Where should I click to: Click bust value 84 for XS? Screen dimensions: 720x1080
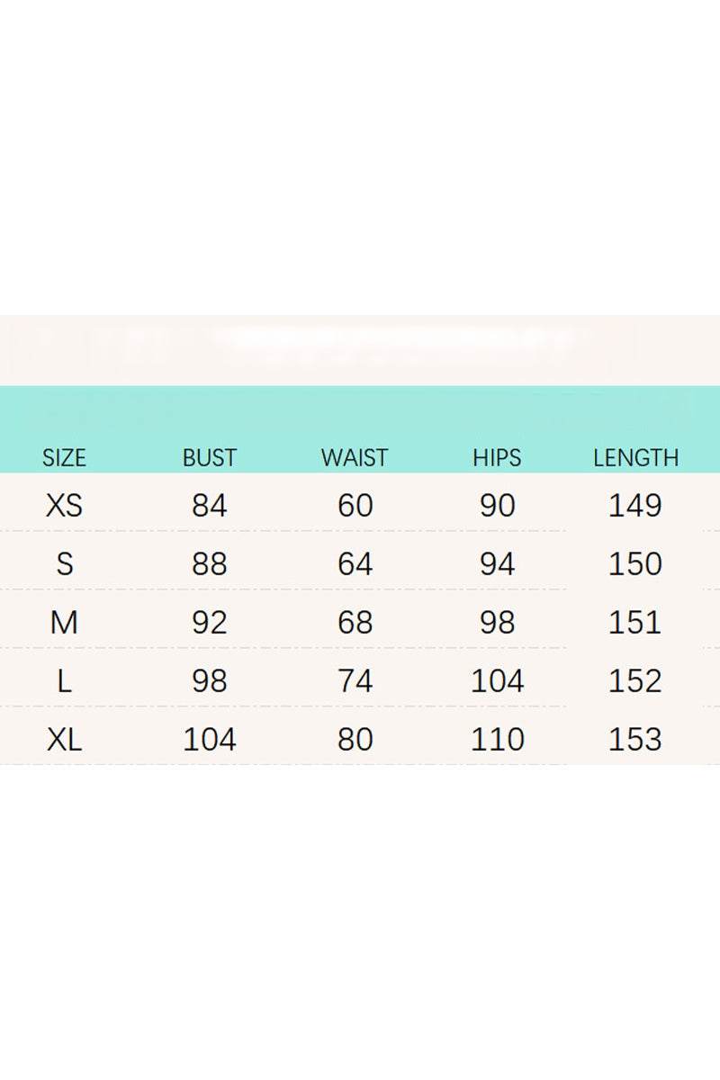coord(209,506)
